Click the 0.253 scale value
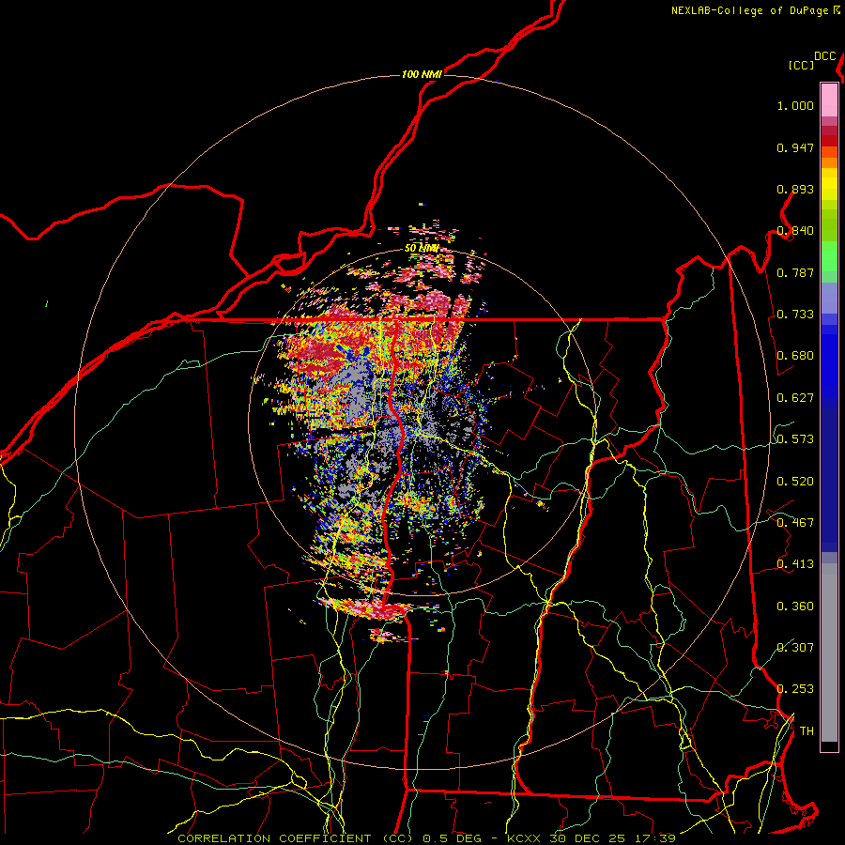Viewport: 845px width, 845px height. coord(795,689)
